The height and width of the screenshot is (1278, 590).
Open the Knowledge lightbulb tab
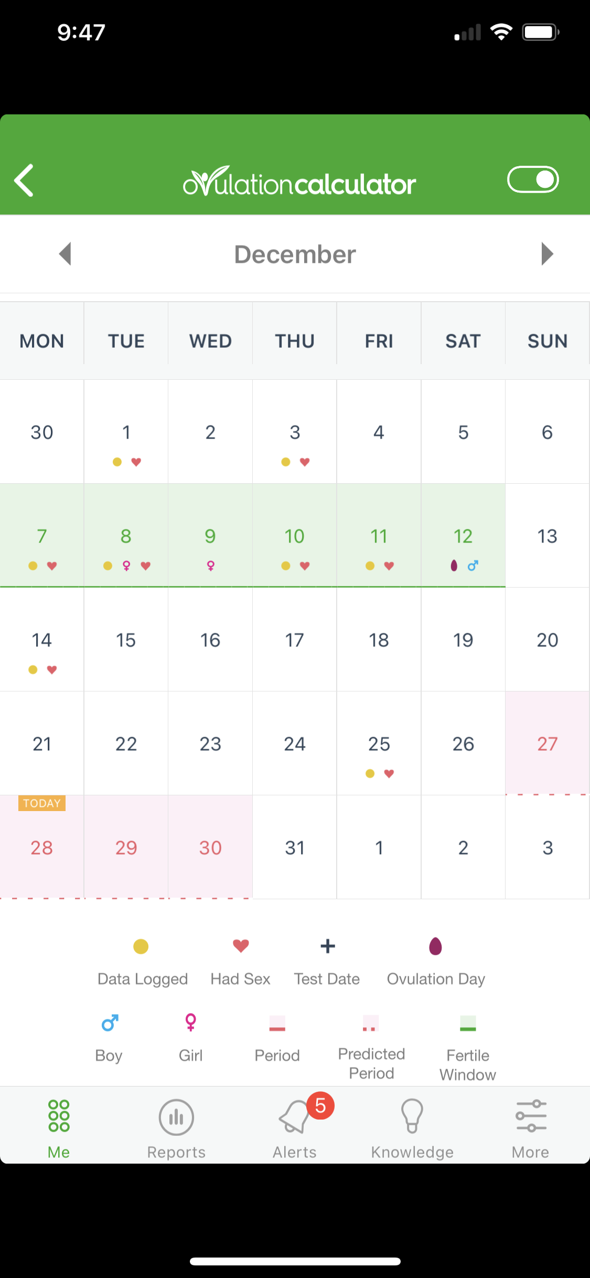click(412, 1129)
